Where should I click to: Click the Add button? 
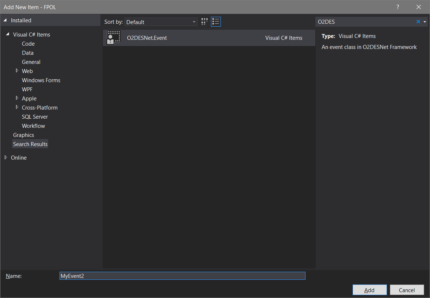coord(369,290)
